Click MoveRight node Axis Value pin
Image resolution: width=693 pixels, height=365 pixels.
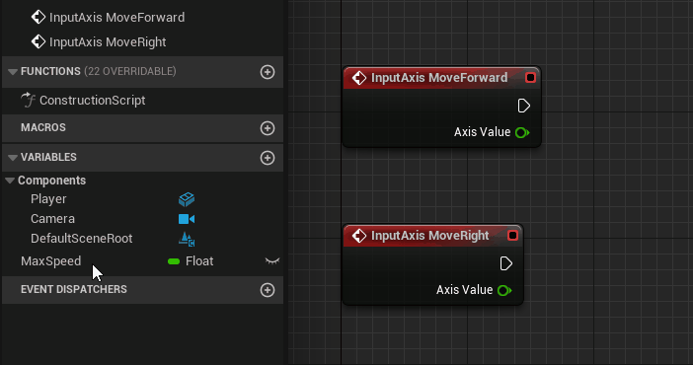504,290
